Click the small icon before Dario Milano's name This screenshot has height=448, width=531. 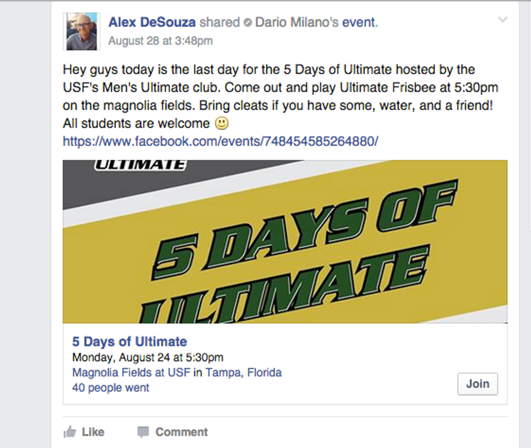click(248, 23)
